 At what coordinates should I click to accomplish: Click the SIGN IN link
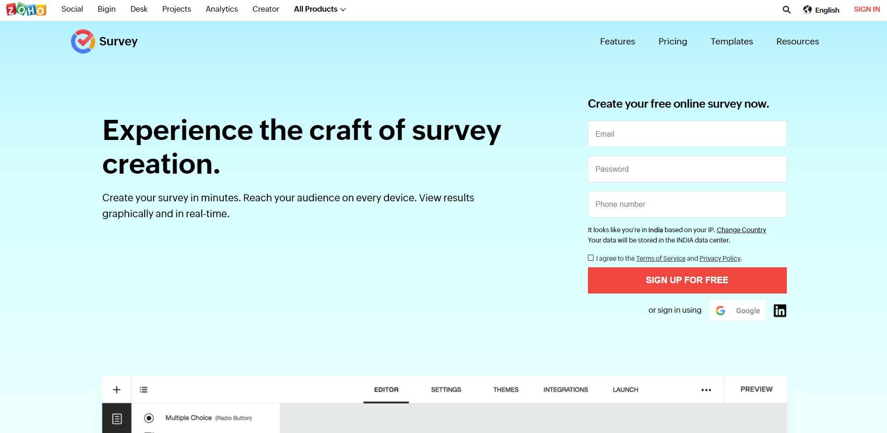click(x=866, y=9)
